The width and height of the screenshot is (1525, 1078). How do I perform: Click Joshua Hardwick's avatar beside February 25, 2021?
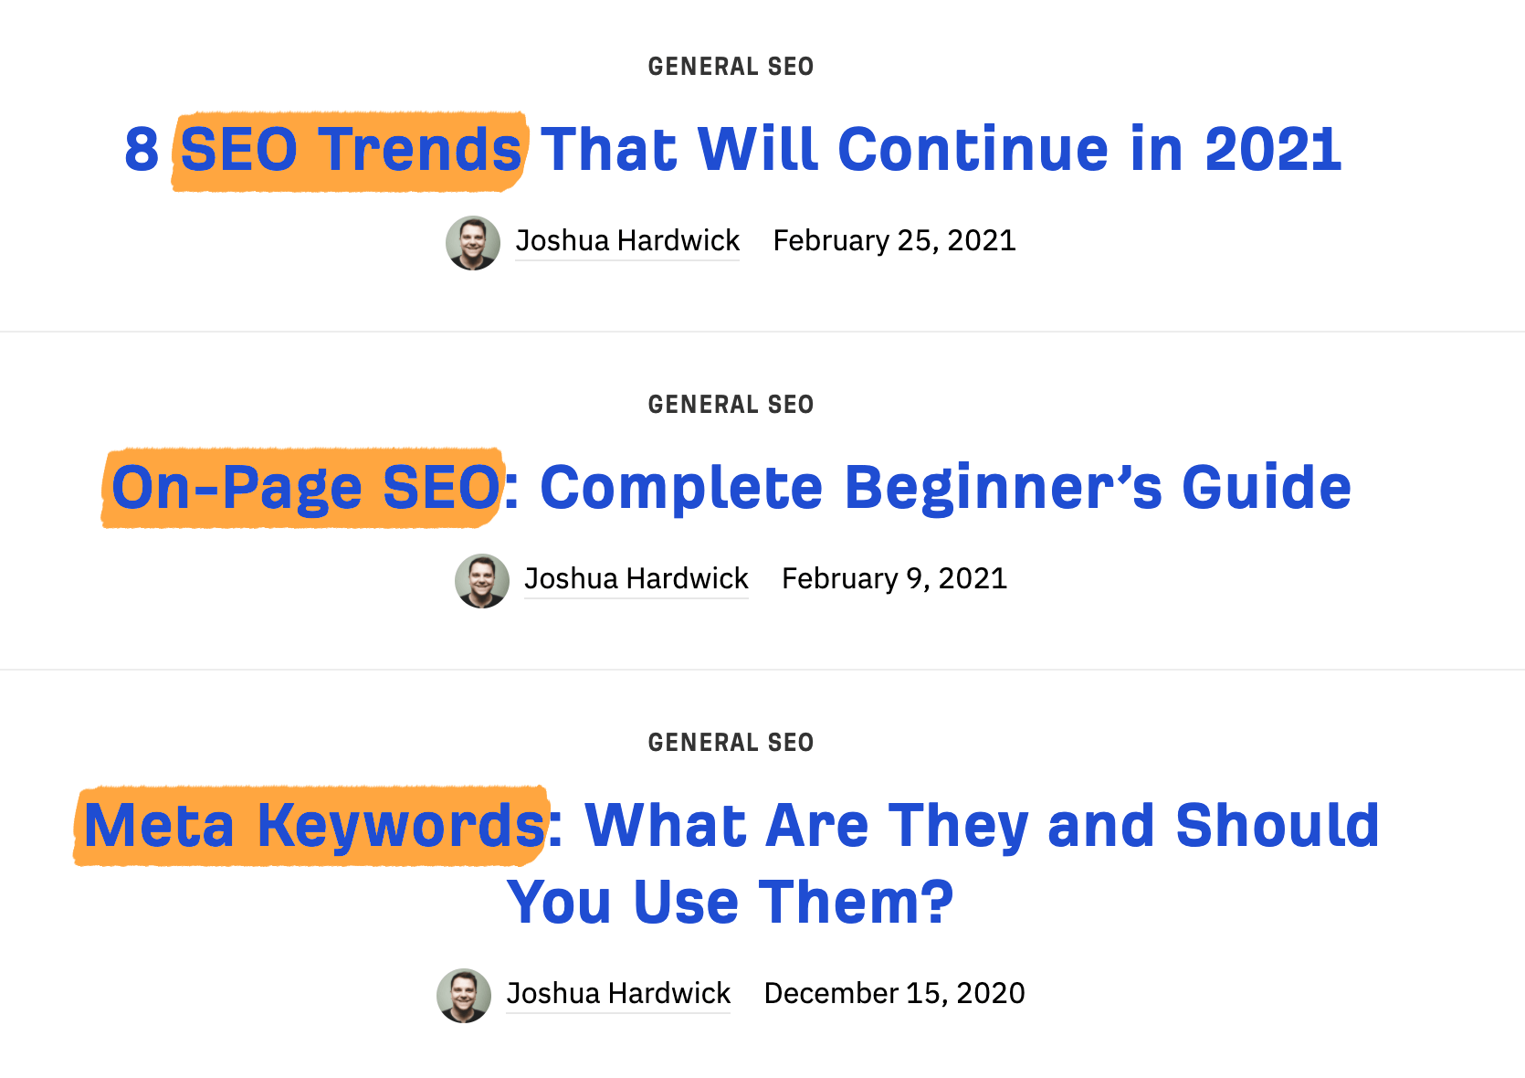[x=473, y=243]
